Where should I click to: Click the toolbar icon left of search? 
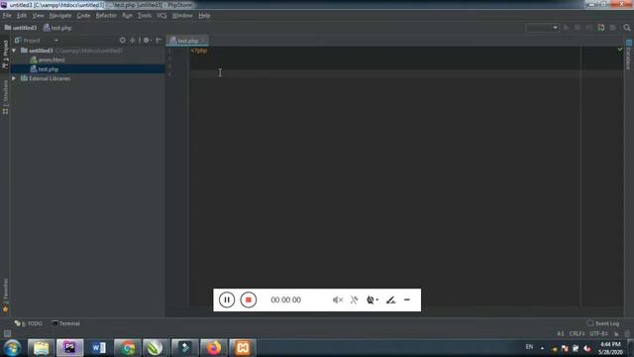613,28
